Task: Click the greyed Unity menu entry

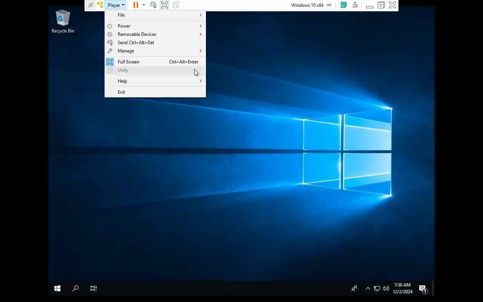Action: pos(155,70)
